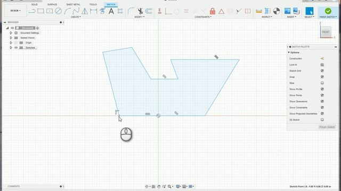Click the Sketch tab
This screenshot has width=341, height=191.
click(x=111, y=4)
